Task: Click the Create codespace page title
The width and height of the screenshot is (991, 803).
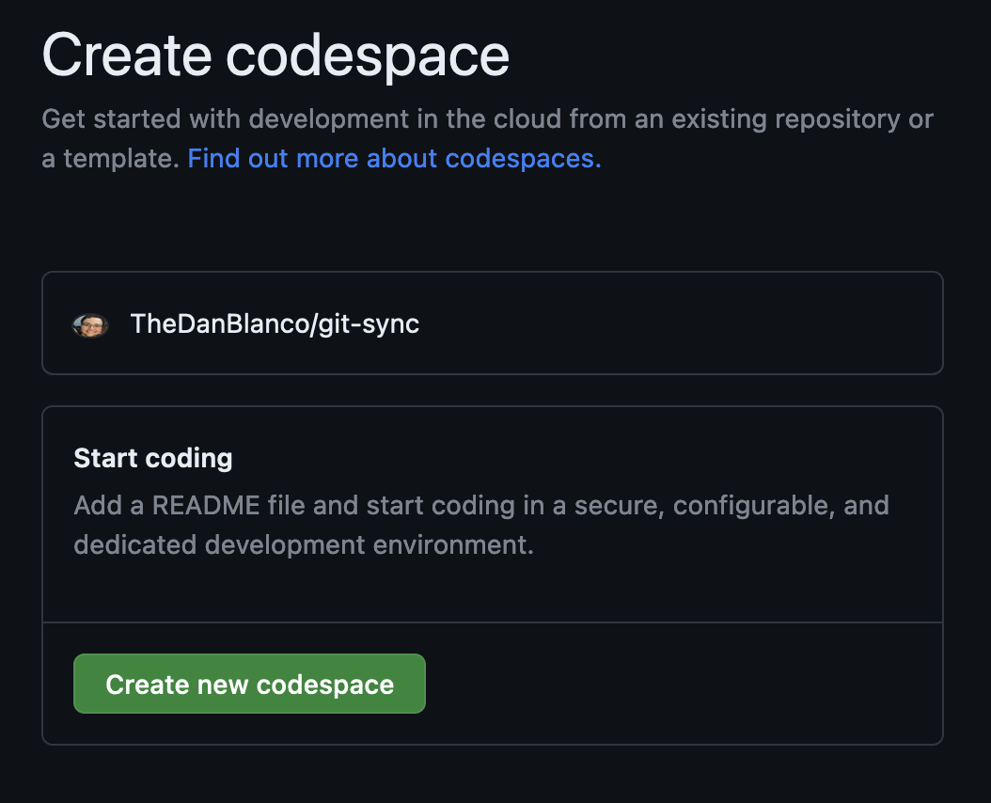Action: (277, 55)
